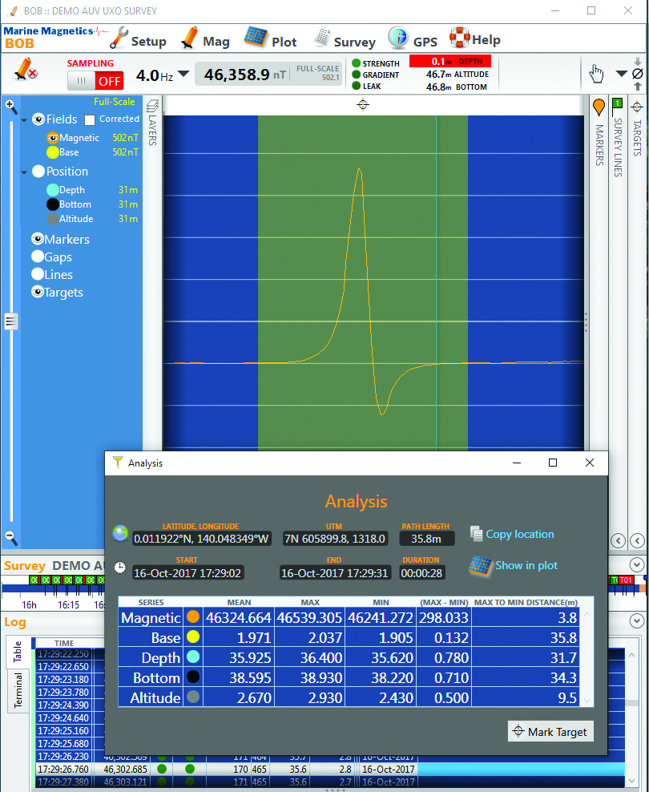Toggle Lines visibility circle
The height and width of the screenshot is (792, 649).
38,274
